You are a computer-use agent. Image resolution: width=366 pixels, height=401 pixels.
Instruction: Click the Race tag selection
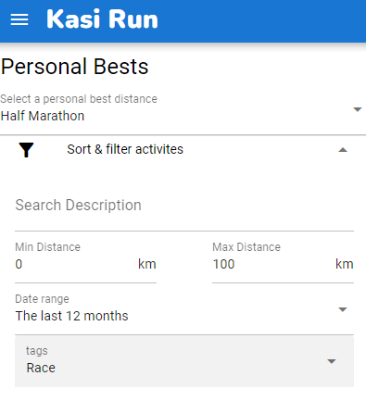tap(41, 368)
